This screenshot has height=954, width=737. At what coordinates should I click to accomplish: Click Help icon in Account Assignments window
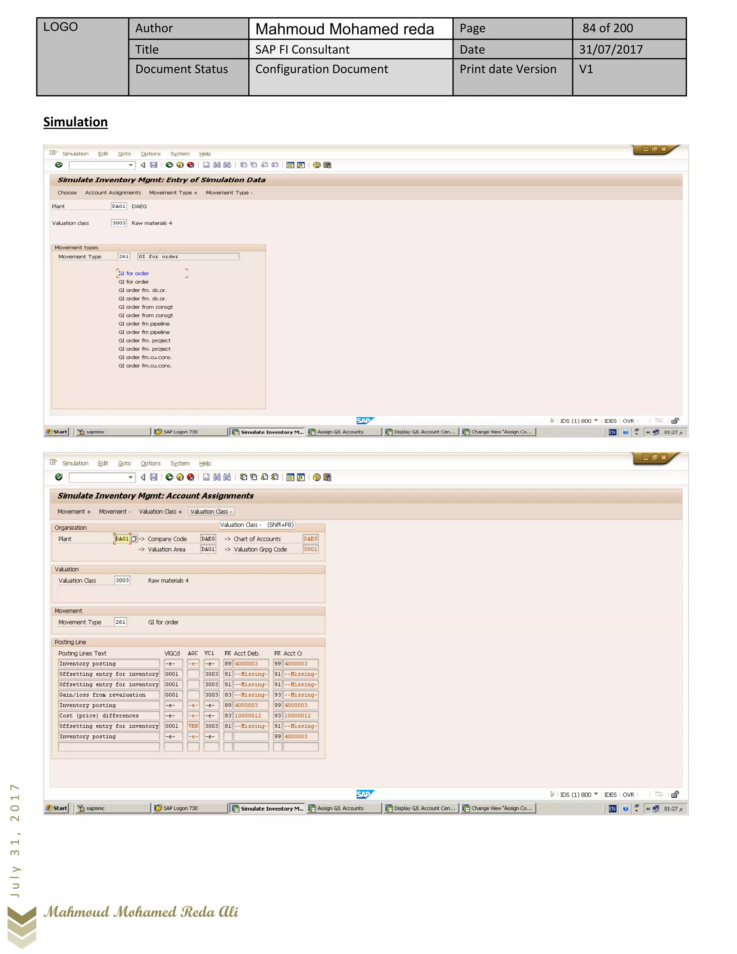[x=317, y=477]
